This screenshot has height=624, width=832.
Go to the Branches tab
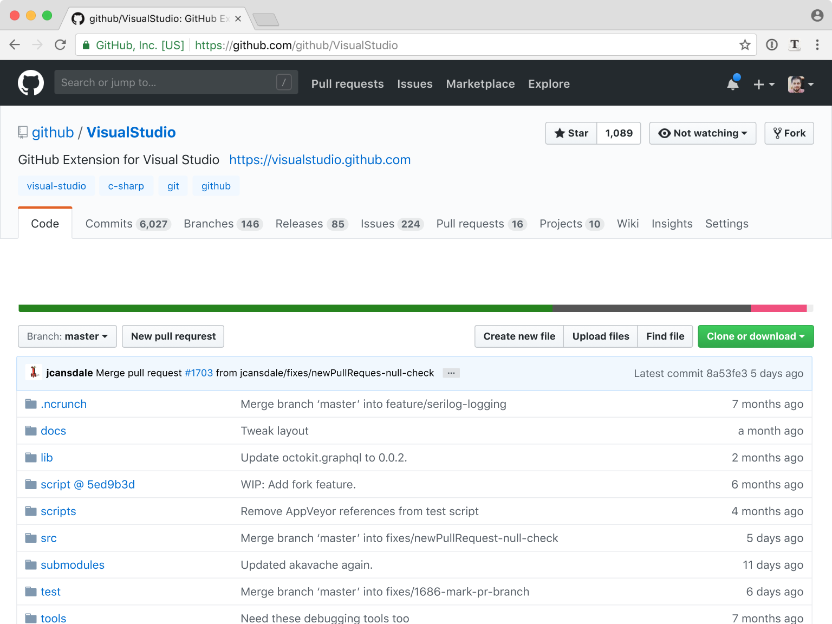pos(223,224)
